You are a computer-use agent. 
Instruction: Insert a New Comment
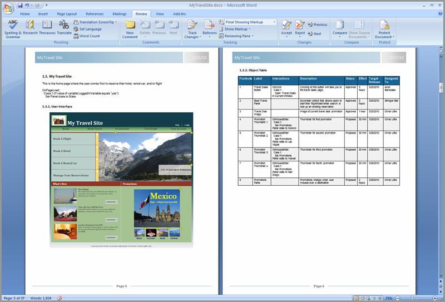tap(130, 29)
